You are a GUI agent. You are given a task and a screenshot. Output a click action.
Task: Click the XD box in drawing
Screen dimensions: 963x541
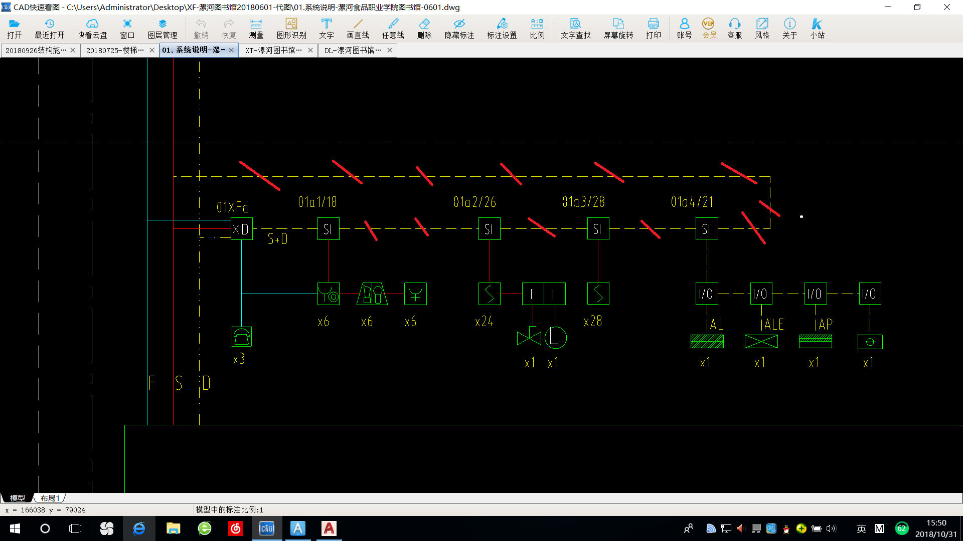[x=241, y=229]
